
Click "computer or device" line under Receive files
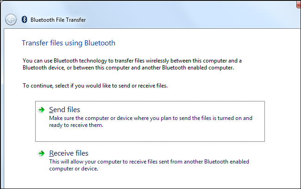coord(74,169)
